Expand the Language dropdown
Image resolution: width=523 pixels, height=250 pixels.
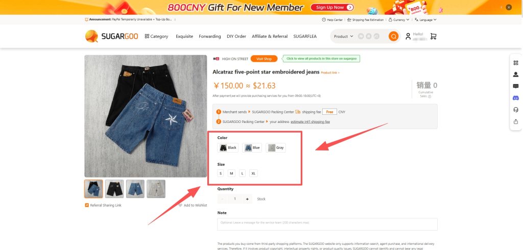[426, 20]
